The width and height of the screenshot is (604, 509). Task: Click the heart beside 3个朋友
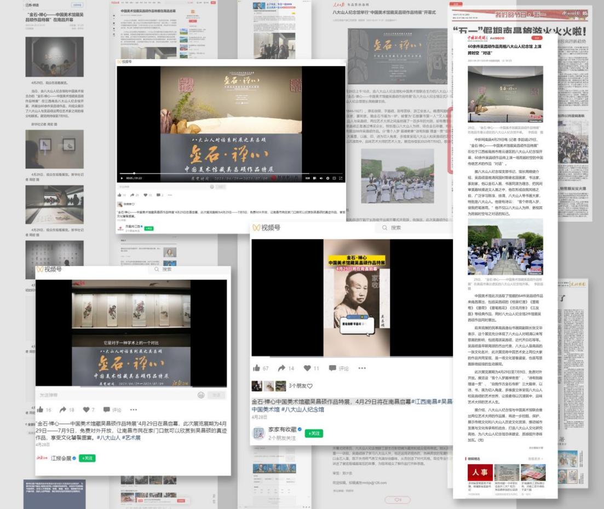pyautogui.click(x=310, y=386)
